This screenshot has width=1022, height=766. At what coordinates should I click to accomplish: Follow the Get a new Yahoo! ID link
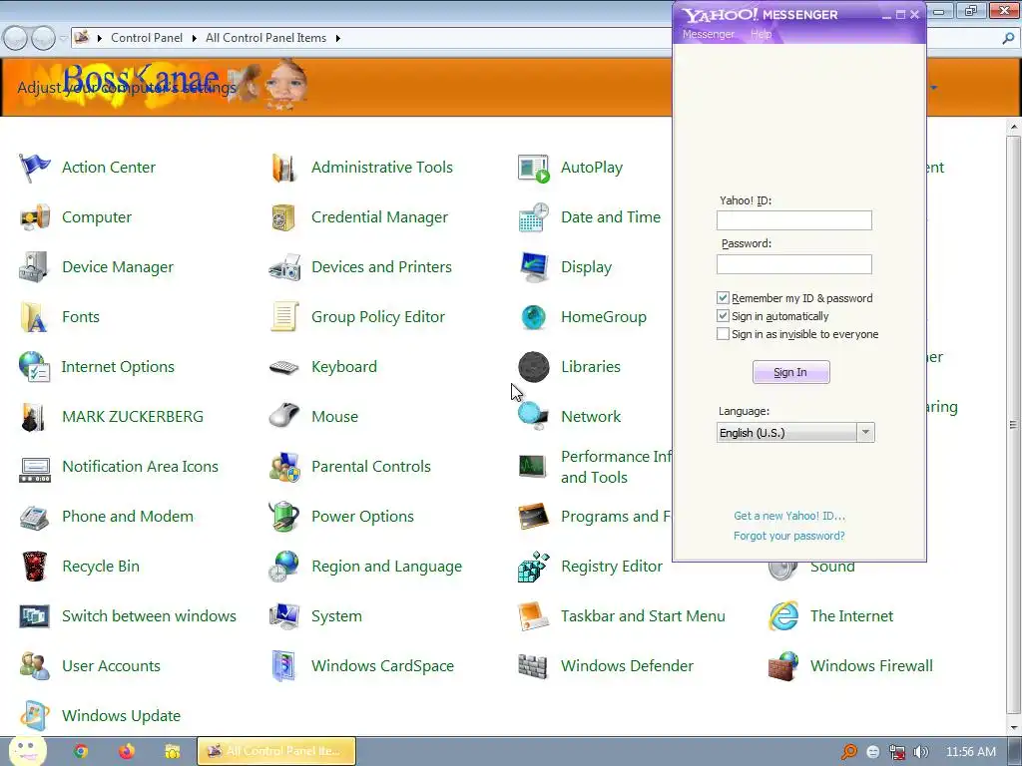tap(789, 516)
